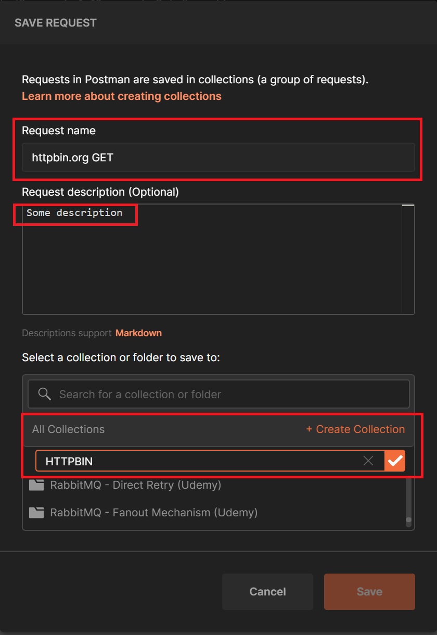
Task: Clear the HTTPBIN collection name with X
Action: (x=368, y=461)
